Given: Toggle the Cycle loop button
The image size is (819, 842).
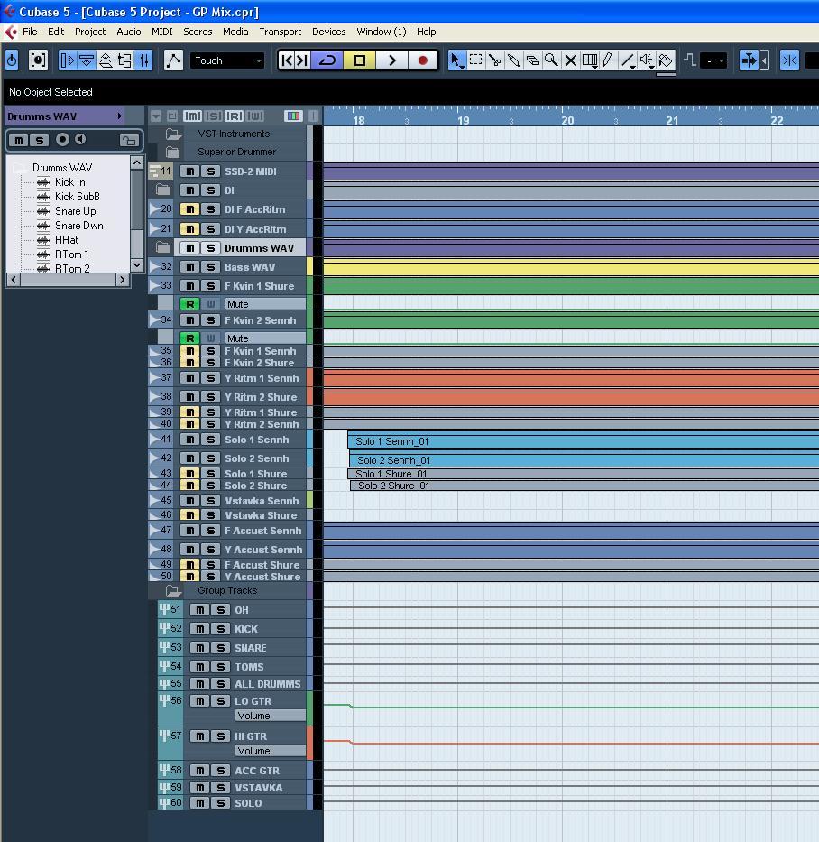Looking at the screenshot, I should 327,60.
